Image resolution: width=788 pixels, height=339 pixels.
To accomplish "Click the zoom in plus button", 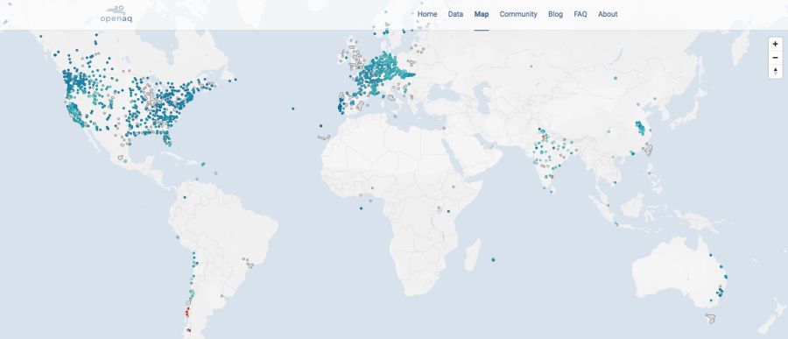I will 775,44.
